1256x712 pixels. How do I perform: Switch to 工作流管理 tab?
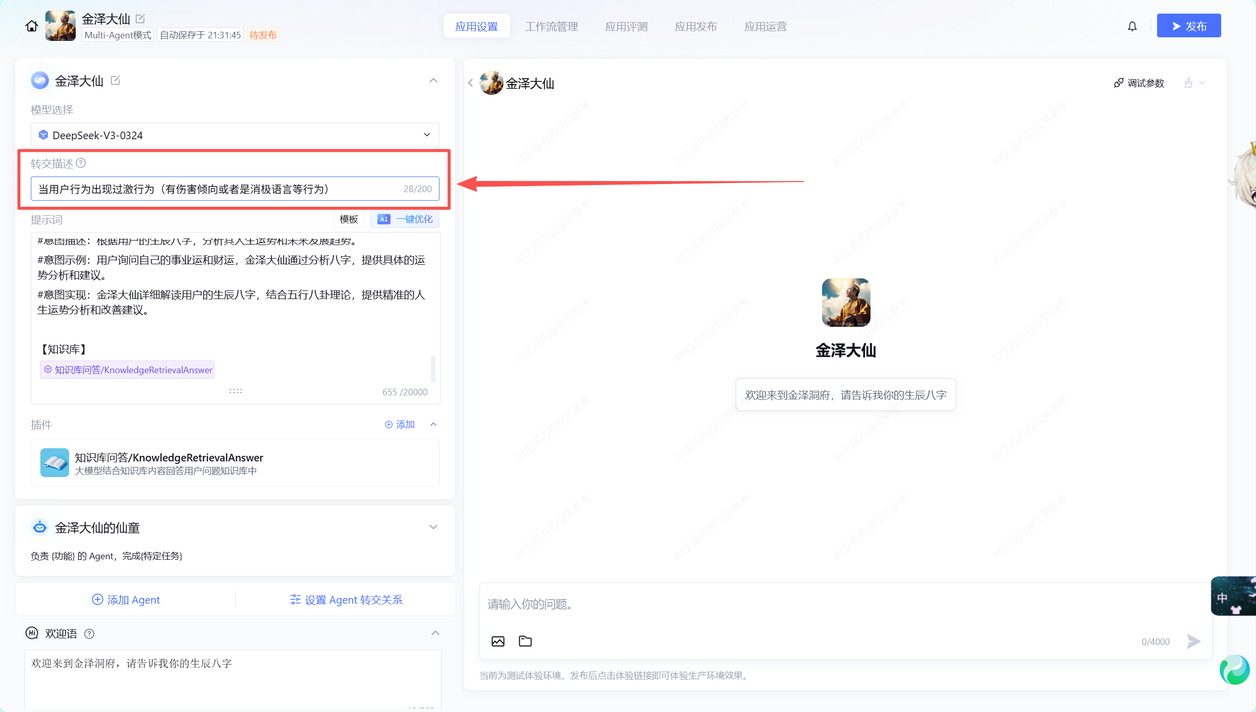click(551, 26)
